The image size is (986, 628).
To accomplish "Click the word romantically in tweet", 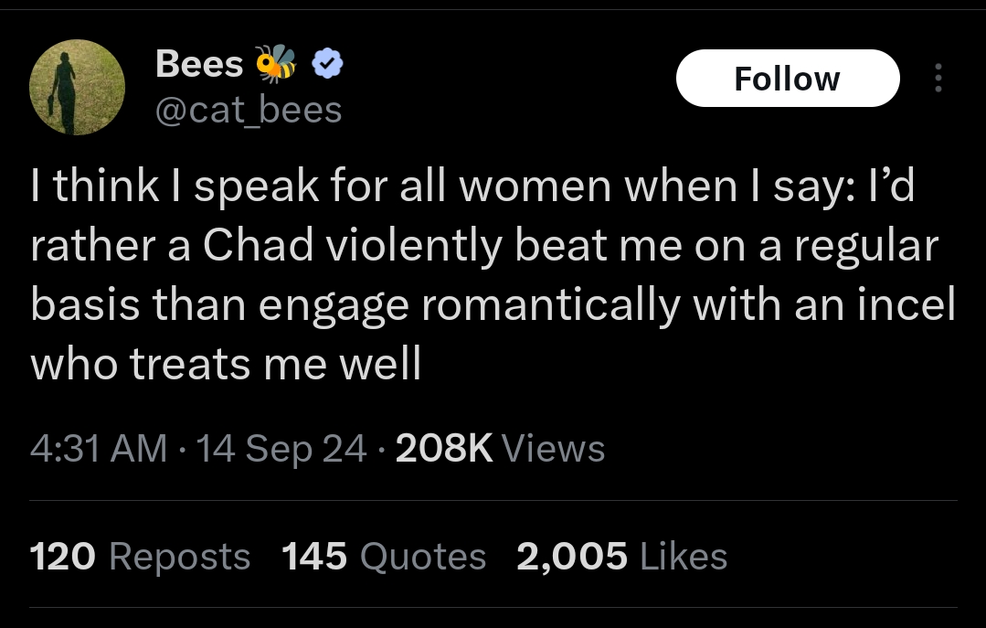I will tap(551, 304).
